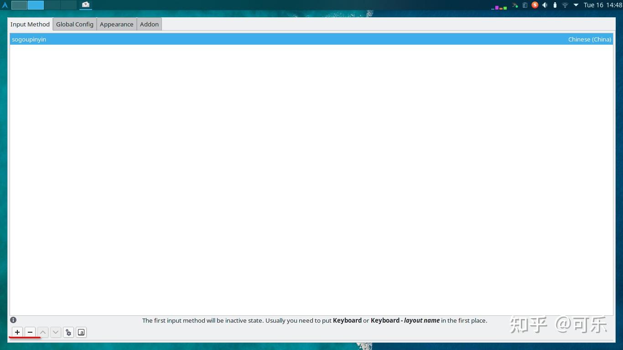Click the date and time in the top bar

602,5
